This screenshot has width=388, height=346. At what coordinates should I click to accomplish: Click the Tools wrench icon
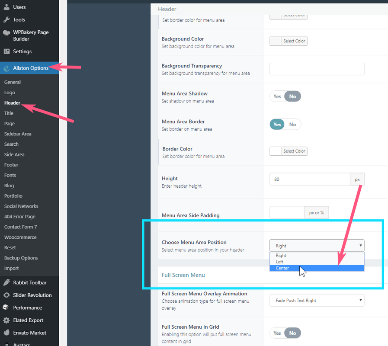[x=6, y=19]
